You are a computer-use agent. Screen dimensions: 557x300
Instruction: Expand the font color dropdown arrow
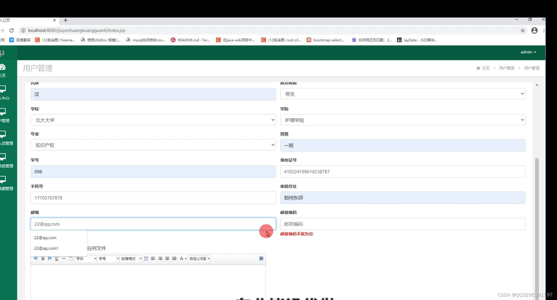coord(186,259)
